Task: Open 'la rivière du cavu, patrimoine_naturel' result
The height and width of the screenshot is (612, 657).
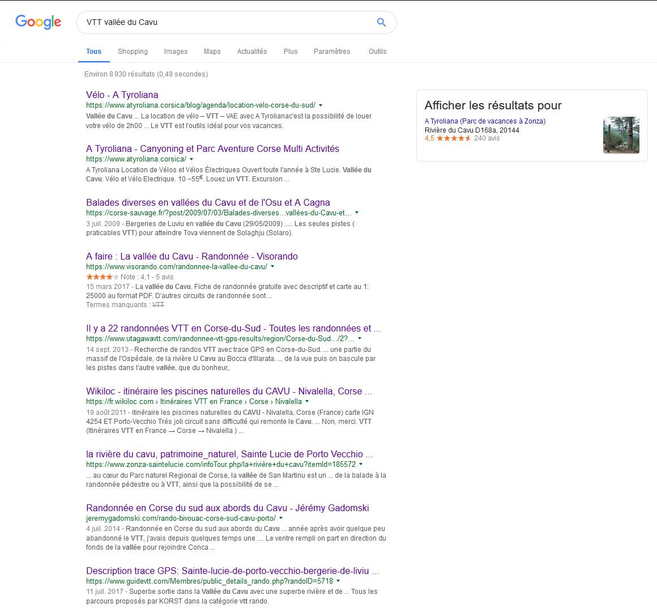Action: tap(229, 454)
